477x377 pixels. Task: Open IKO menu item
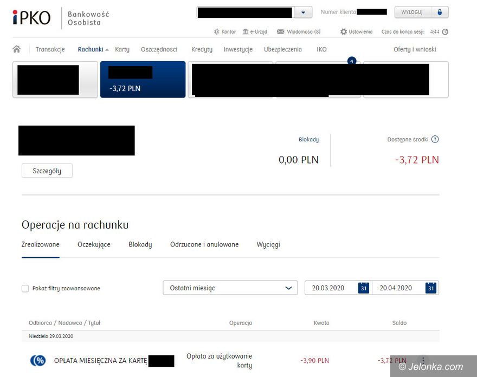321,49
